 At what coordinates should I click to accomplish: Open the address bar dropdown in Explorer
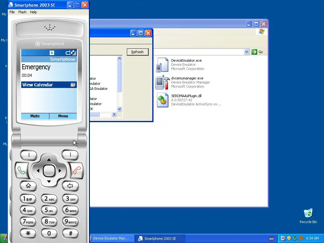[246, 52]
